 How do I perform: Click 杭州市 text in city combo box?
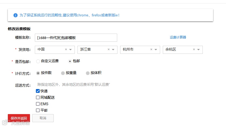point(128,50)
